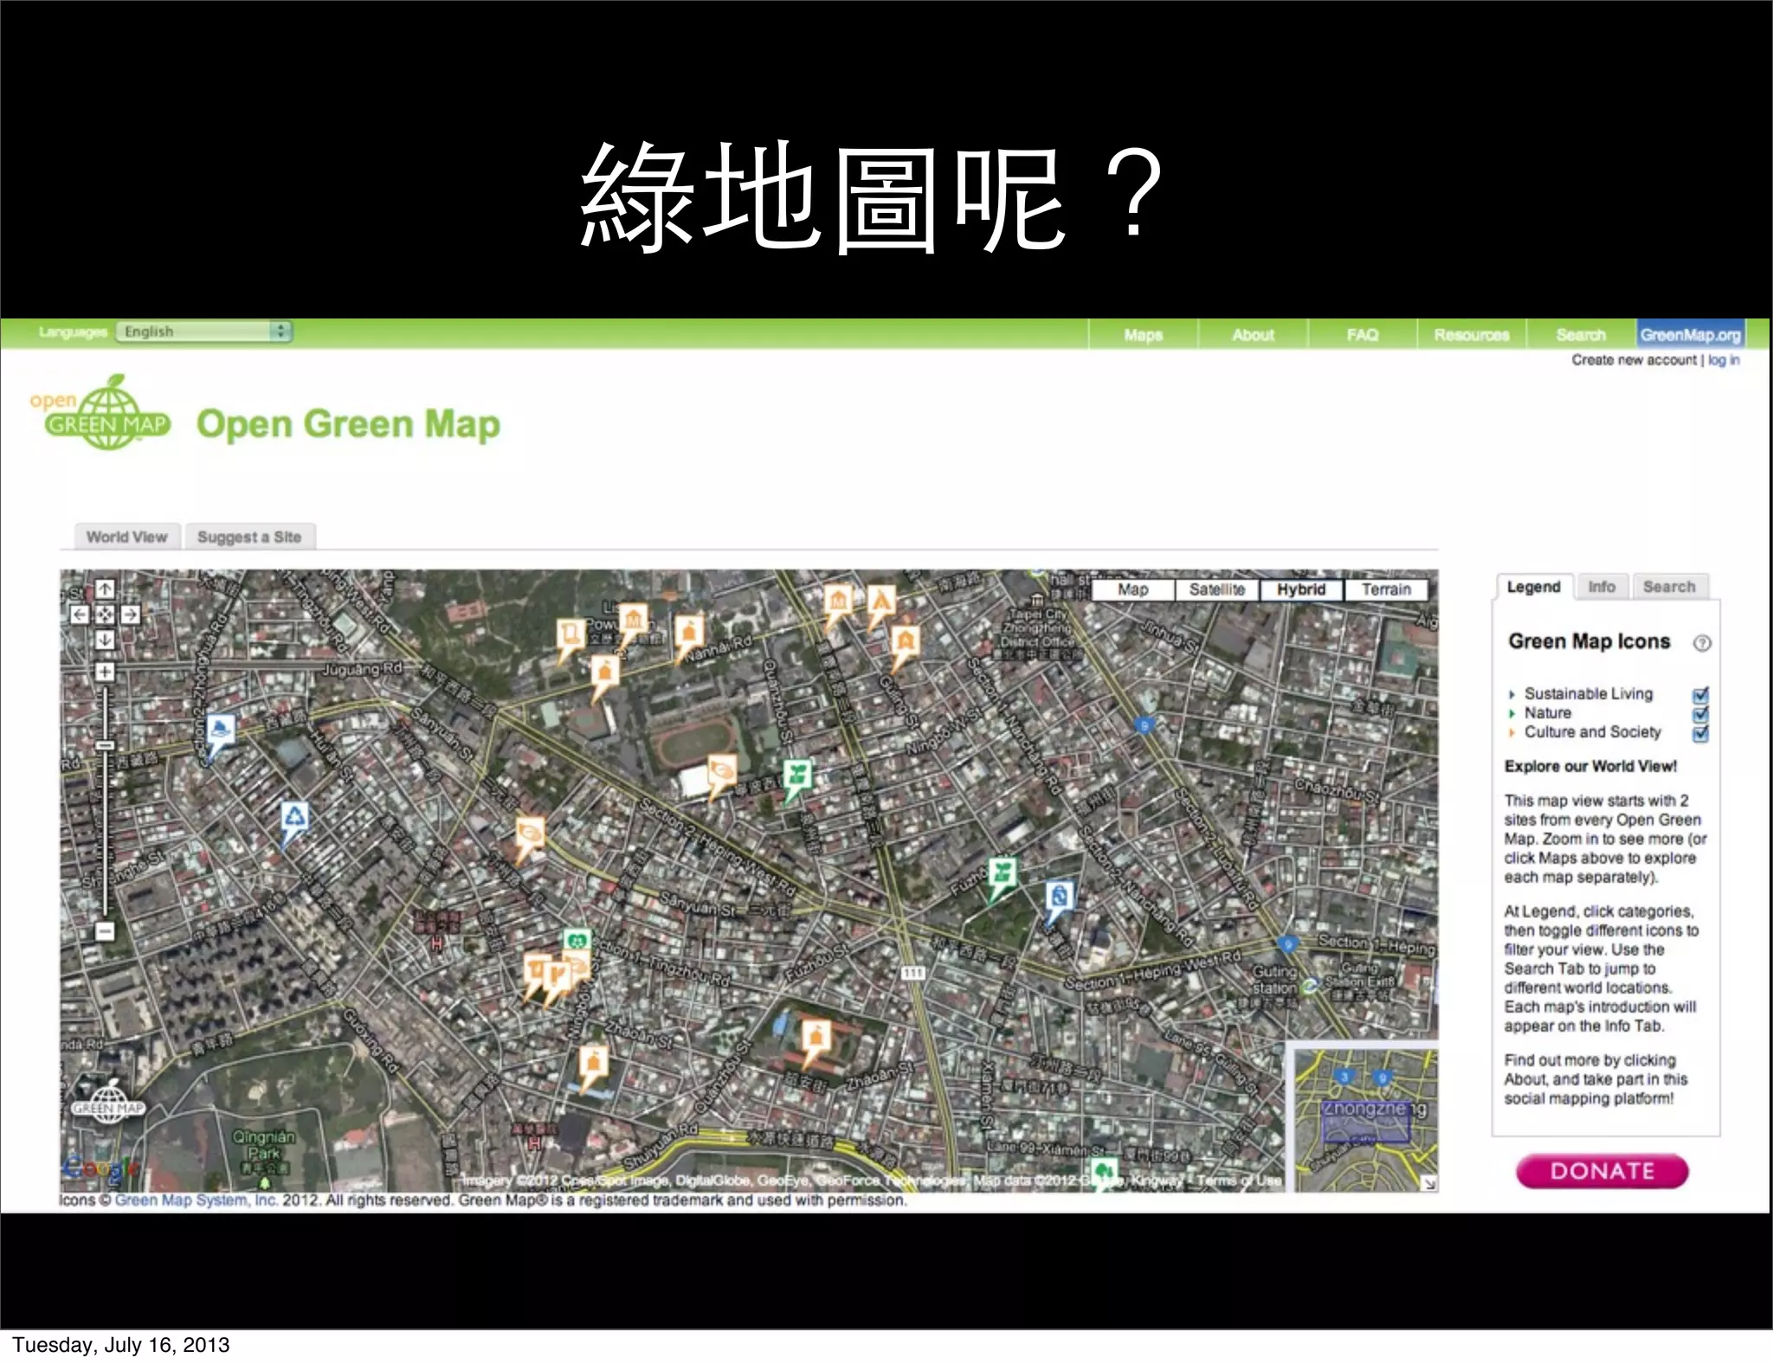Uncheck the Nature category checkbox
Viewport: 1773px width, 1364px height.
pos(1700,714)
